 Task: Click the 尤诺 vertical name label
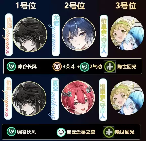click(56, 35)
